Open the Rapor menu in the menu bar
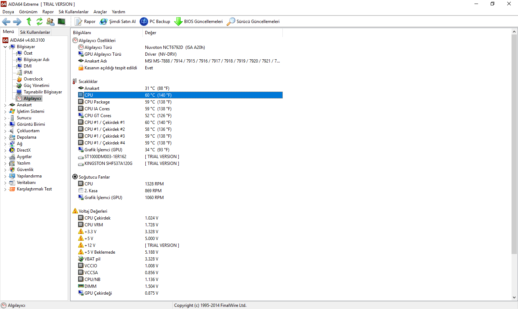The width and height of the screenshot is (518, 309). pyautogui.click(x=48, y=12)
